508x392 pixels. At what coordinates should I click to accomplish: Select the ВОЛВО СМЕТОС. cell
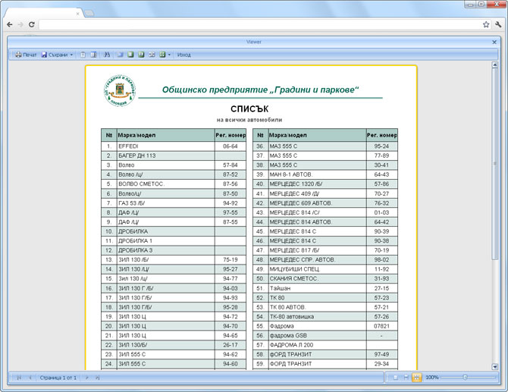(x=166, y=183)
